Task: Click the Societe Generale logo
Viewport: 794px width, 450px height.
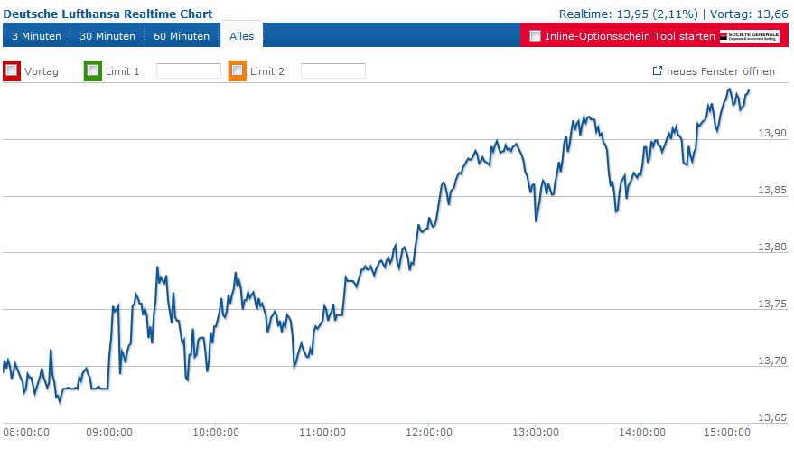Action: pyautogui.click(x=749, y=36)
